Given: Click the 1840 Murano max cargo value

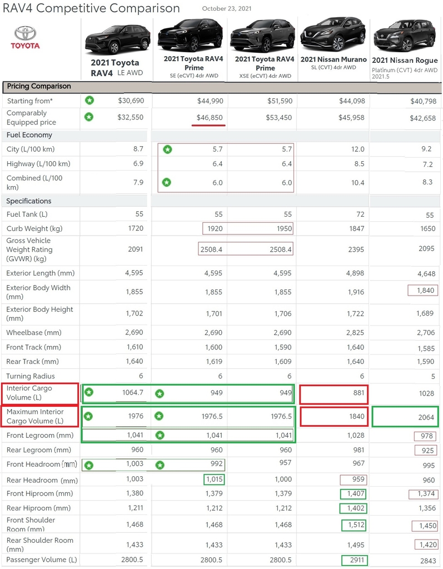Looking at the screenshot, I should pos(357,416).
